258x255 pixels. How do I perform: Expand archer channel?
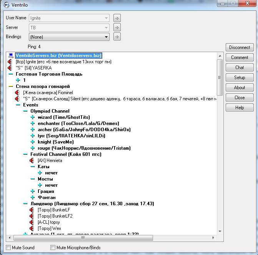point(33,130)
